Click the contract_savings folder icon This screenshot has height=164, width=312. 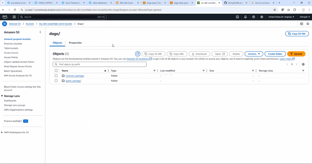(63, 76)
